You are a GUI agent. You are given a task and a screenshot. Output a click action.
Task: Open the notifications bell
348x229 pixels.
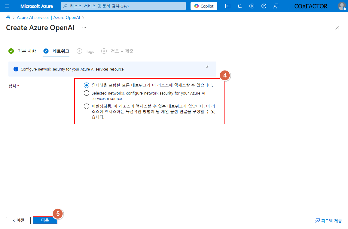click(x=240, y=6)
